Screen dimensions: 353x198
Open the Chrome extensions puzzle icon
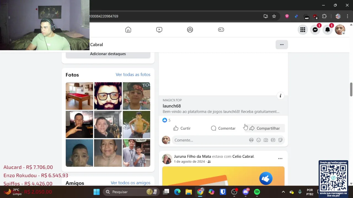point(325,16)
